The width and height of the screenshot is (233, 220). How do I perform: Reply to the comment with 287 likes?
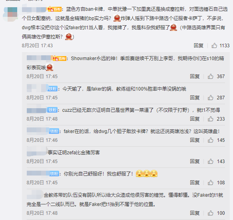click(195, 98)
